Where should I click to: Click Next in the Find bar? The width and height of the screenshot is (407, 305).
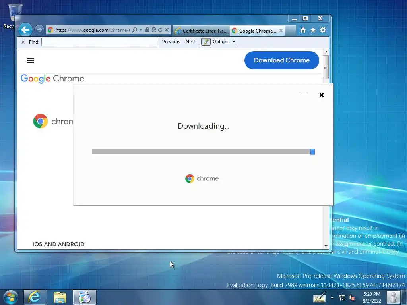[x=190, y=42]
